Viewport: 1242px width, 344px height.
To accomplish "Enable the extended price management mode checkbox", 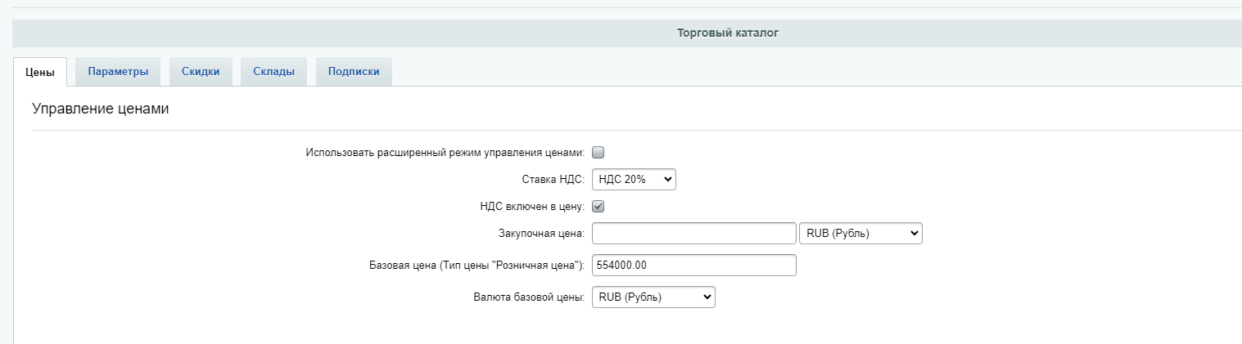I will point(598,152).
